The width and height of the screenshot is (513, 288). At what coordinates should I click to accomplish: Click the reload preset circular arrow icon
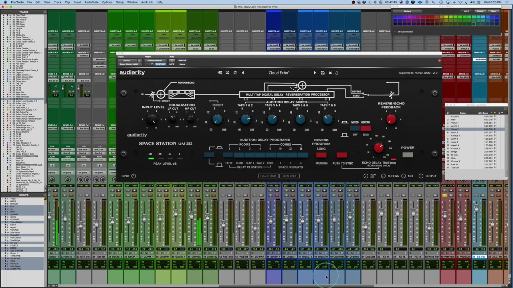click(235, 73)
